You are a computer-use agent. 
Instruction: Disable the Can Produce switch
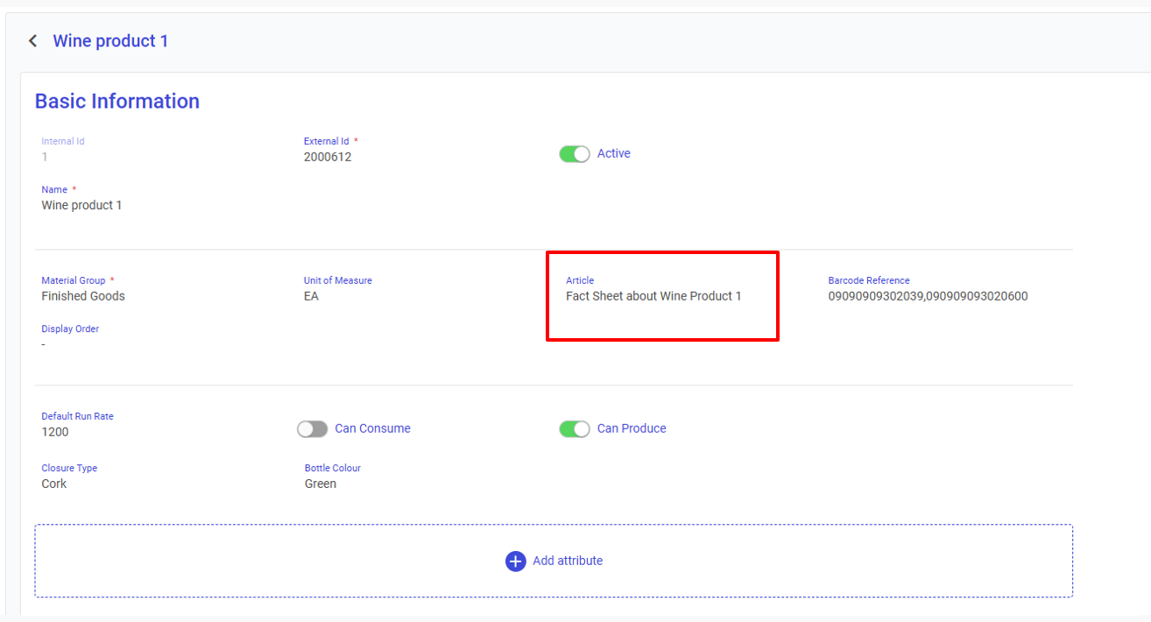click(575, 429)
